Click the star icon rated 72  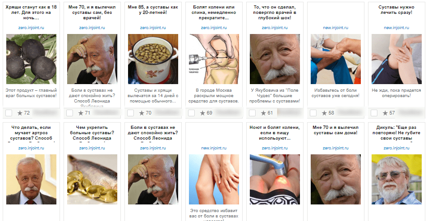[20, 113]
